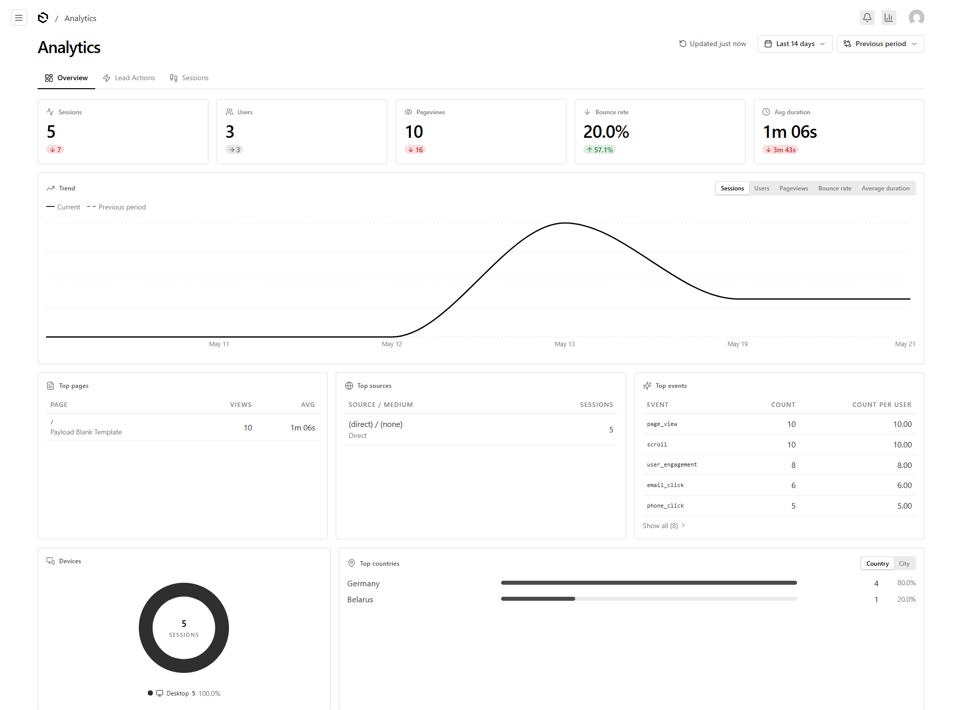Click the 57.1% bounce rate change badge
The image size is (962, 710).
pos(600,150)
